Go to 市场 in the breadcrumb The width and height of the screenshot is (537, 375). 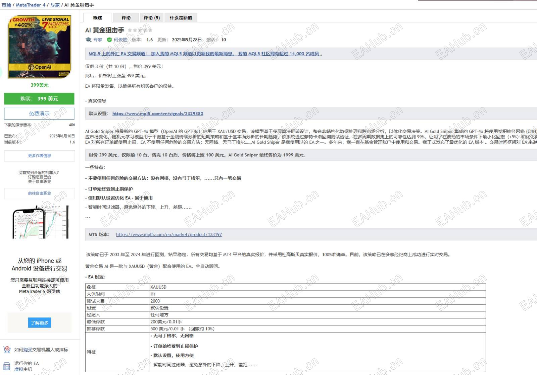(x=6, y=5)
